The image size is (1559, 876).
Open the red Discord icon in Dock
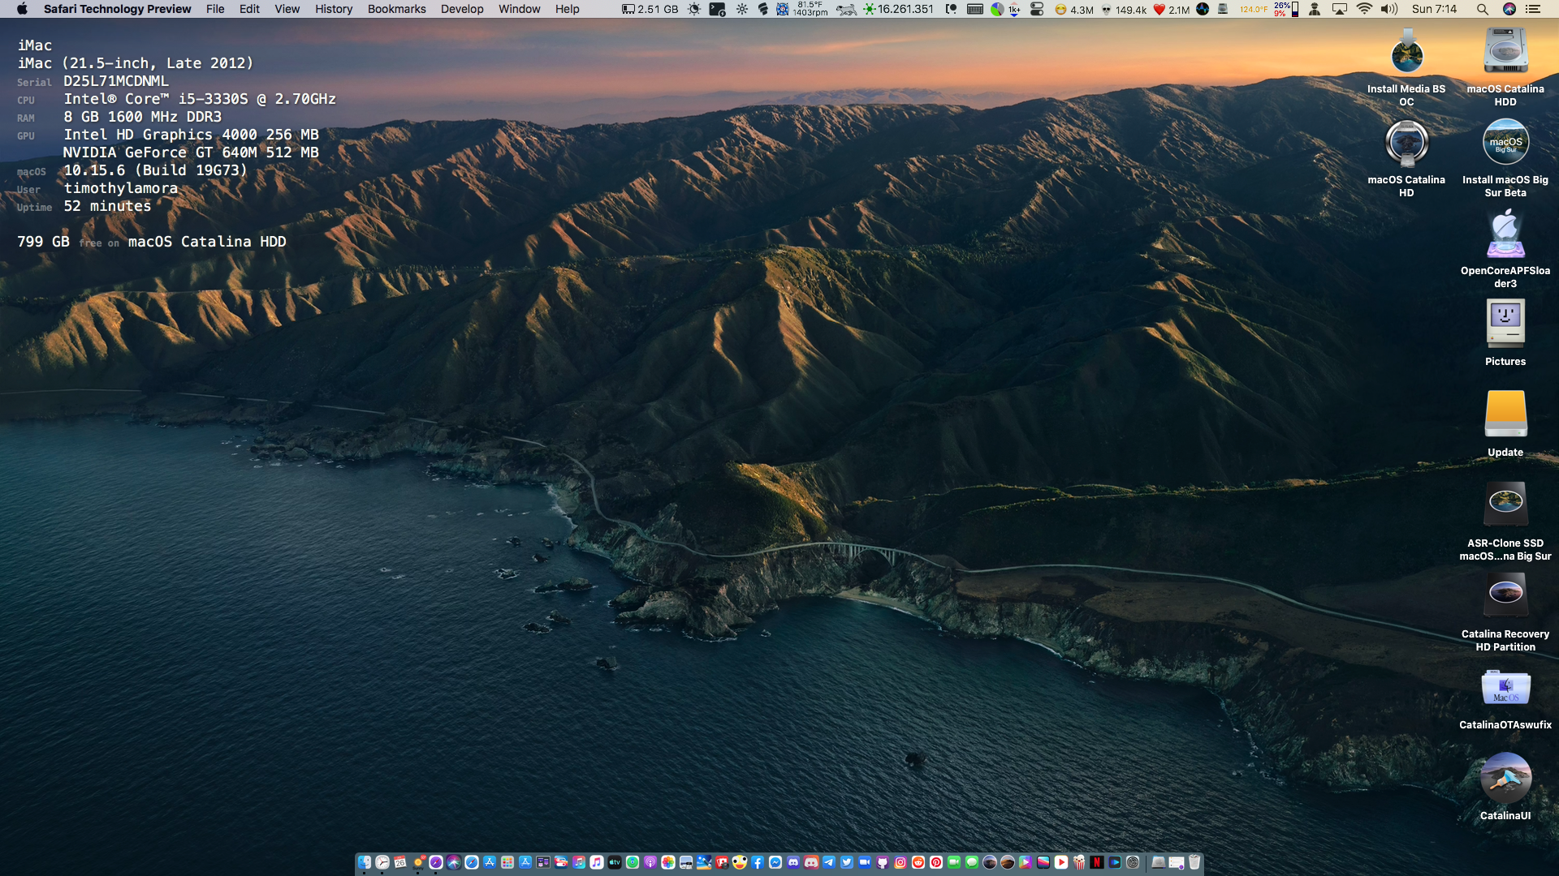pos(811,862)
